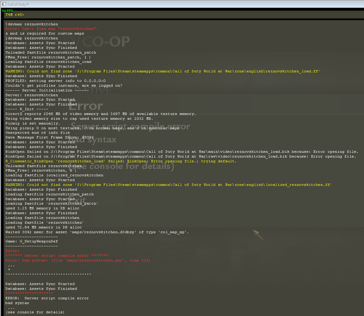This screenshot has width=364, height=316.
Task: Click line Loading fastfile reznovskitchen_load
Action: (48, 62)
